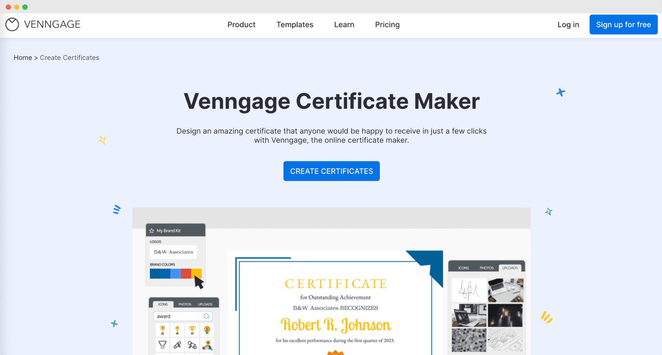
Task: Open the Templates menu
Action: (295, 24)
